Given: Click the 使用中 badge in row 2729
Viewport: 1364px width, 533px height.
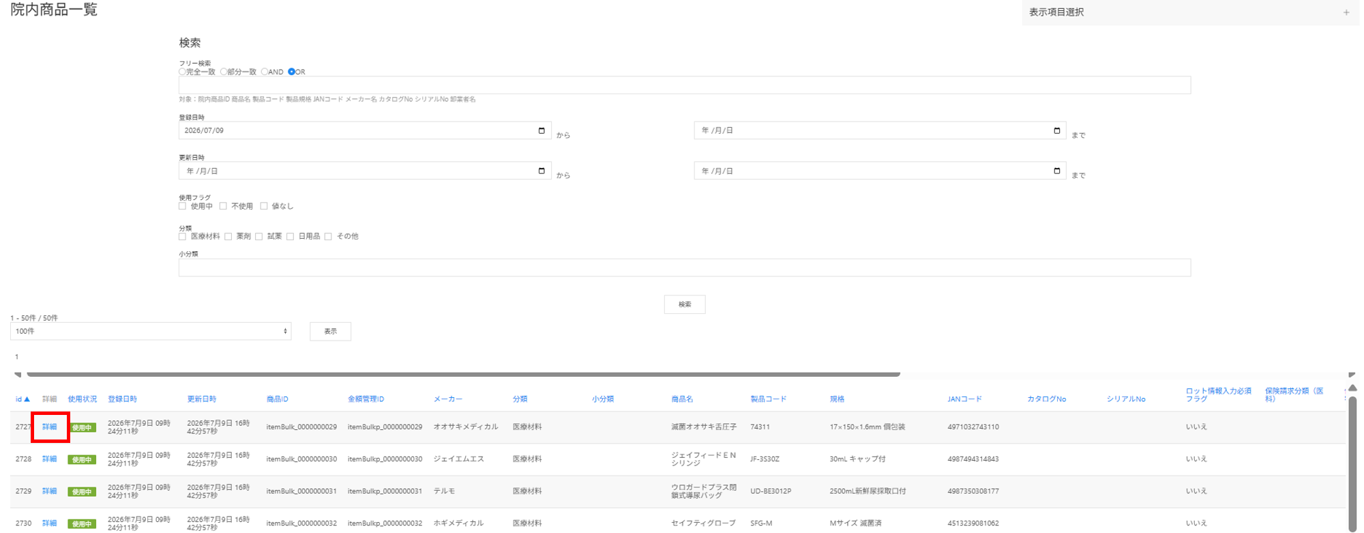Looking at the screenshot, I should (82, 492).
